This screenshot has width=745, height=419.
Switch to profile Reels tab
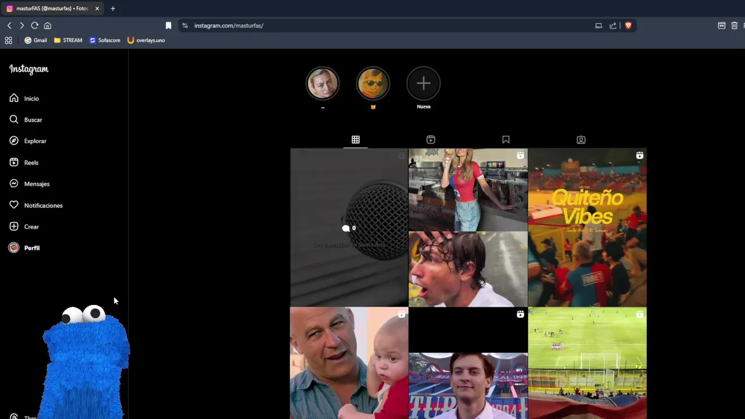tap(431, 140)
